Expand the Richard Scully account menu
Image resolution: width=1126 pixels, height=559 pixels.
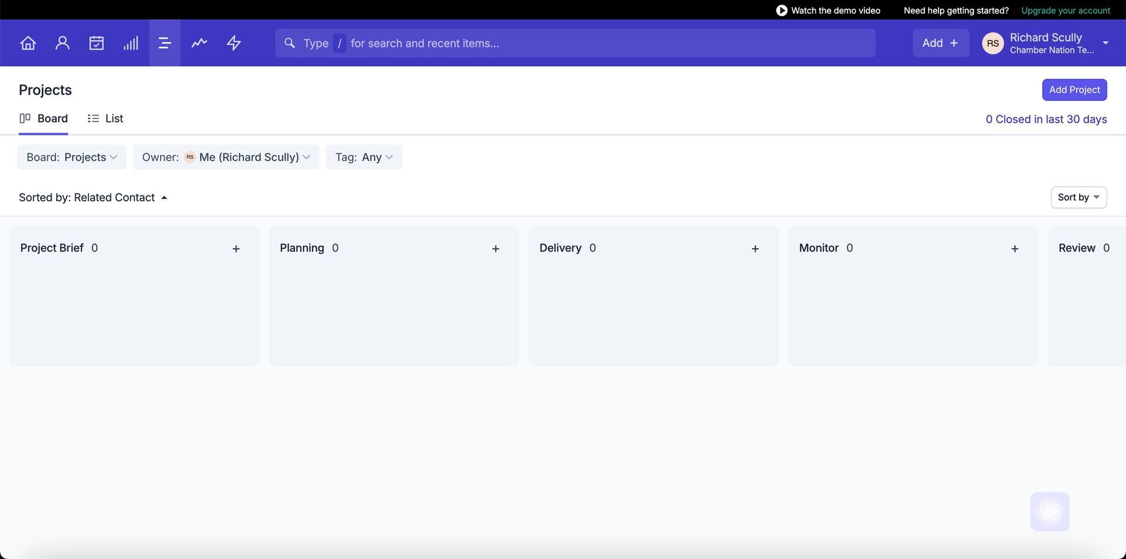[1105, 43]
